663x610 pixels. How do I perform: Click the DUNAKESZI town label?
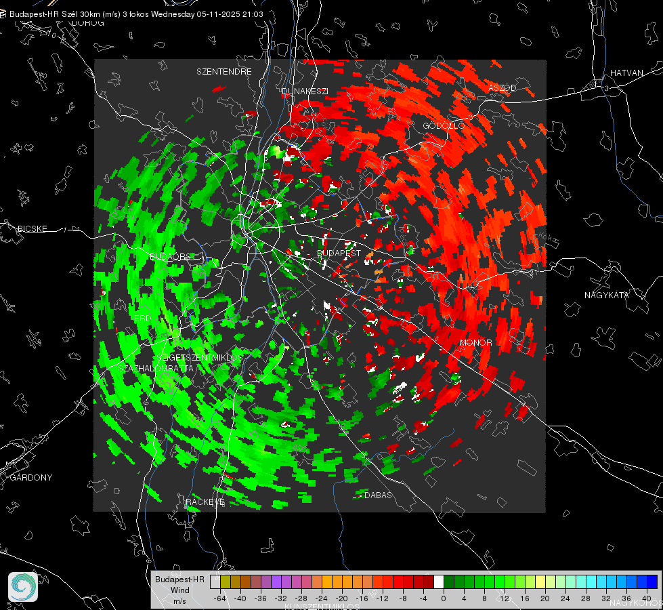click(305, 91)
